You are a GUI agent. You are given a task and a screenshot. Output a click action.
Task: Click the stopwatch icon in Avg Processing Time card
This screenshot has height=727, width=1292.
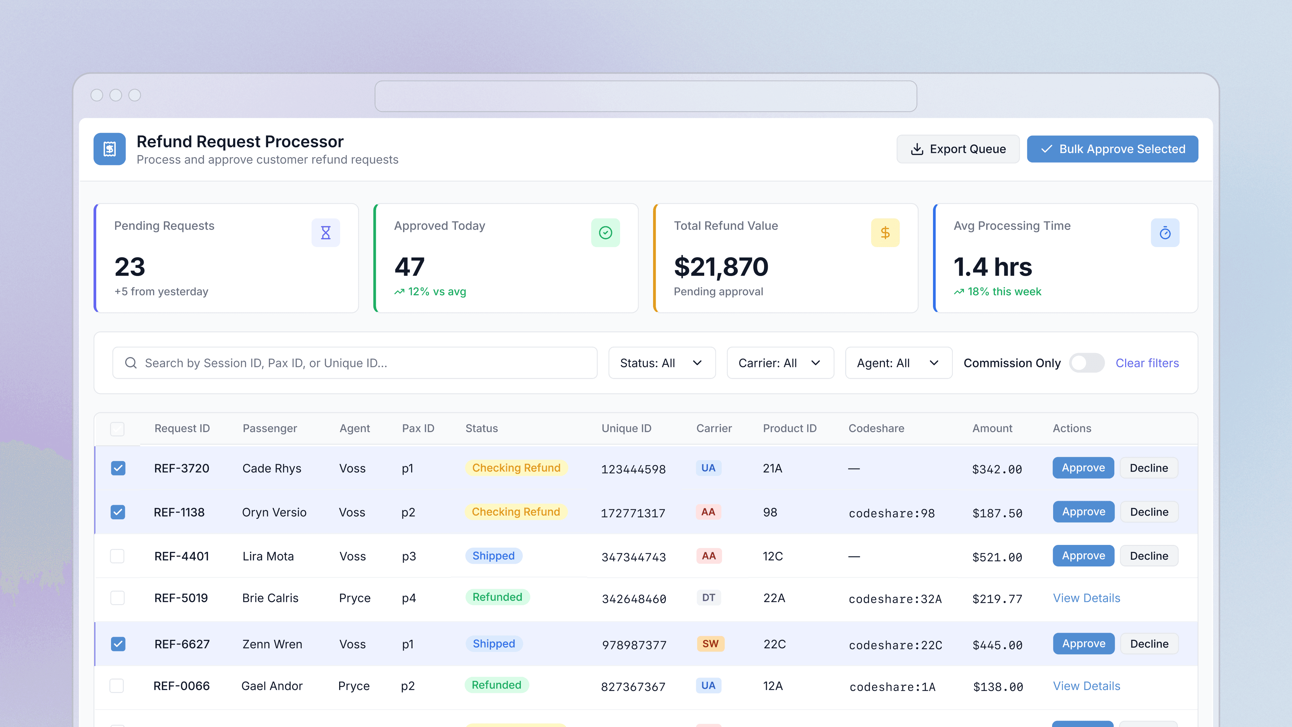coord(1164,233)
